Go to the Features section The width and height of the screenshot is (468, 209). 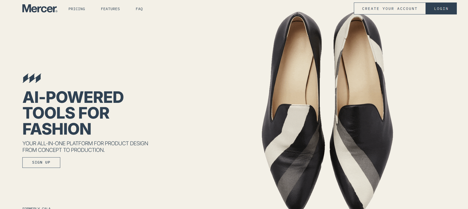110,9
